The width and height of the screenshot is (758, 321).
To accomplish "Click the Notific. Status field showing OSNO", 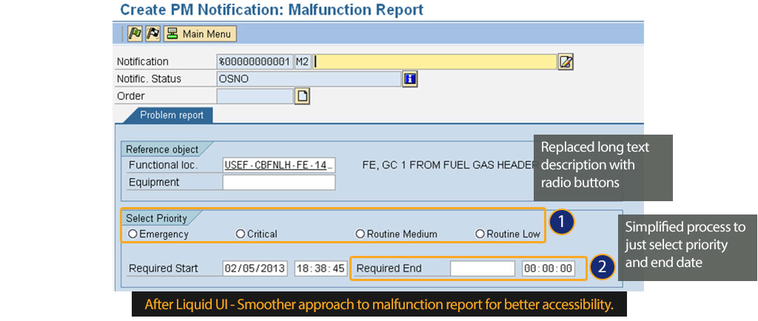I will click(307, 78).
